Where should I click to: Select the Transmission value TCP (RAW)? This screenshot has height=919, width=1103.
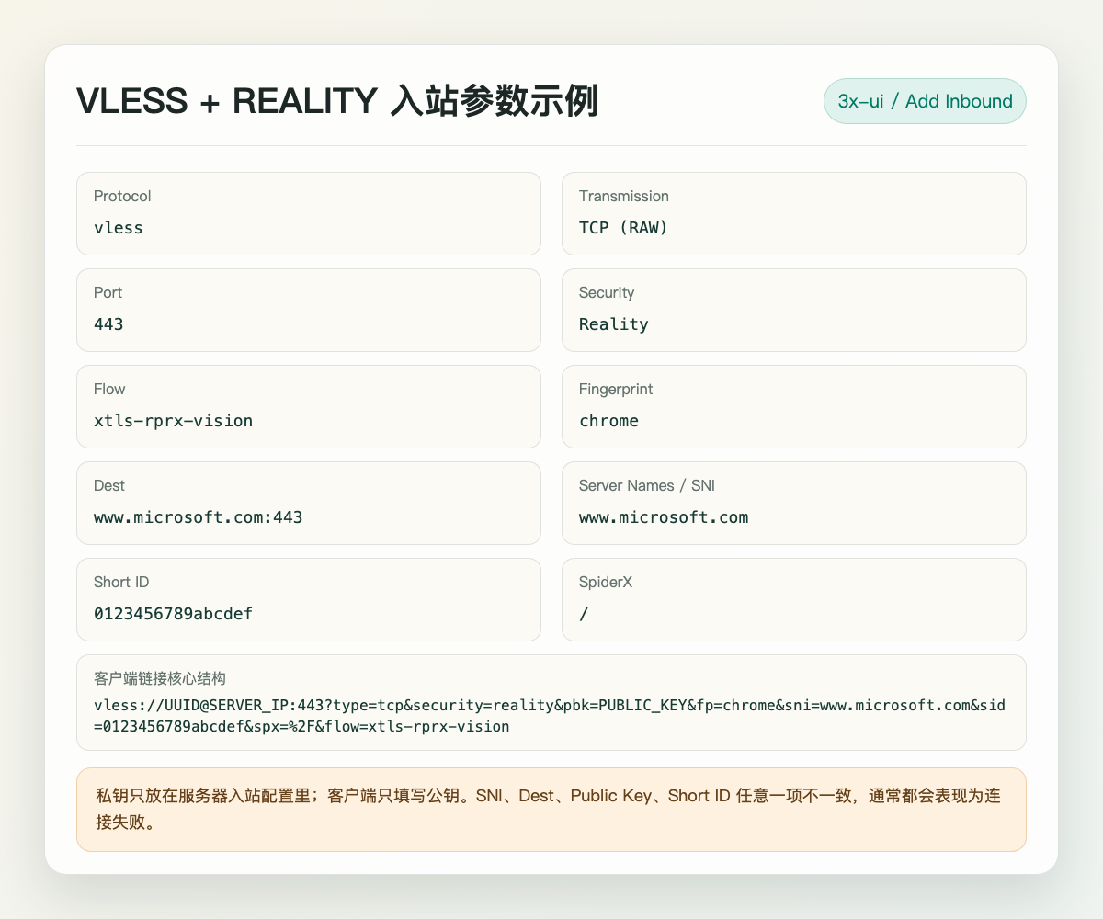click(x=623, y=227)
